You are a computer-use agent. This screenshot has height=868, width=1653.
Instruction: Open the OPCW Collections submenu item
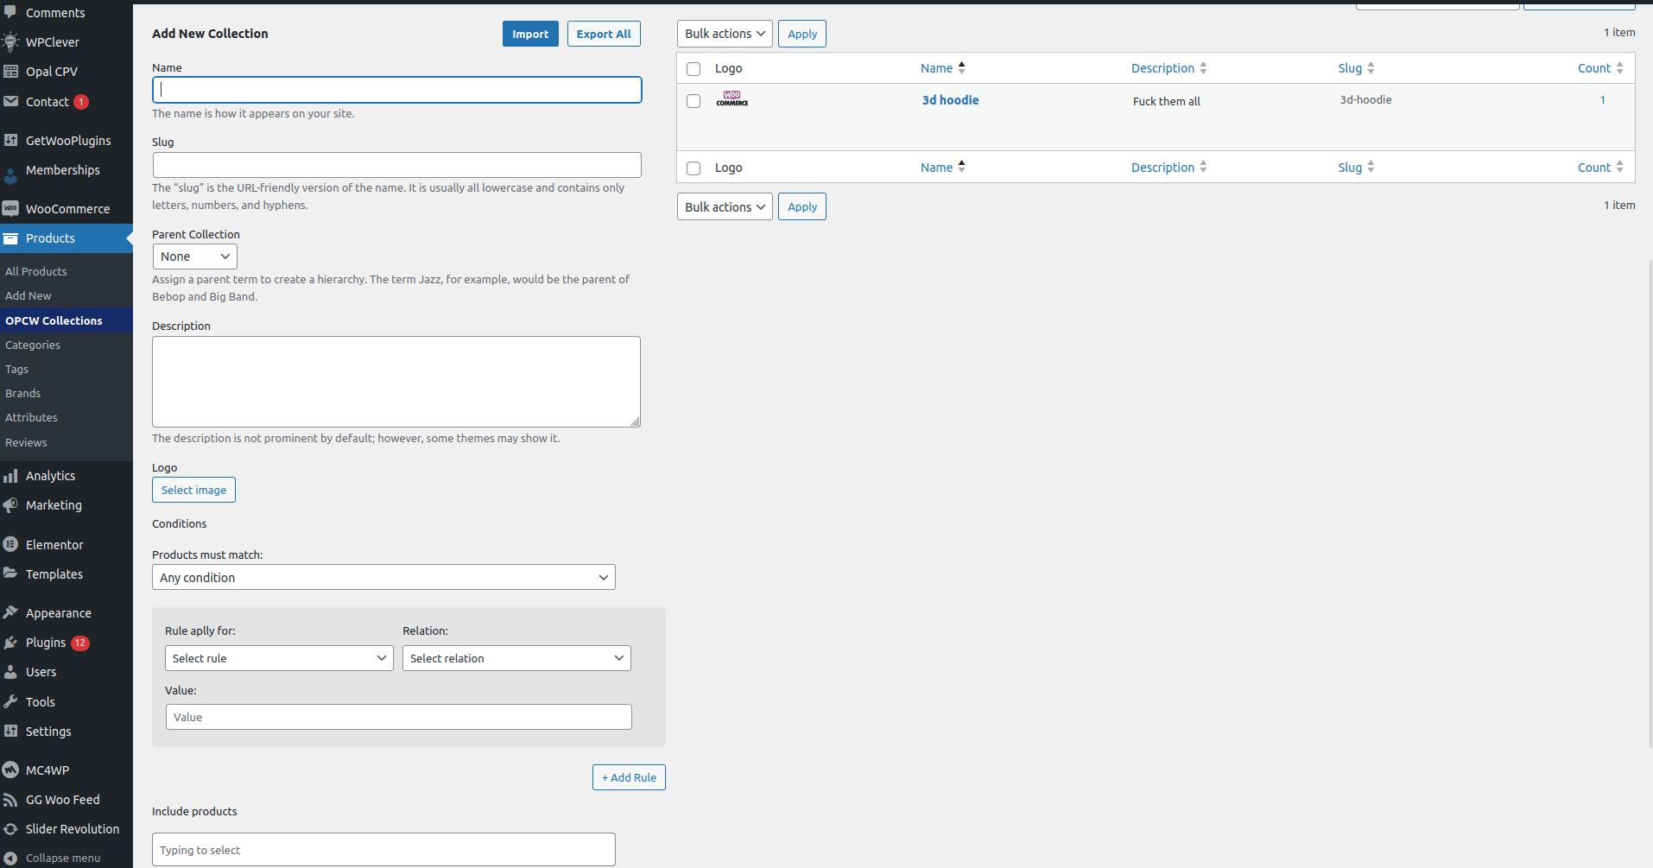(54, 320)
